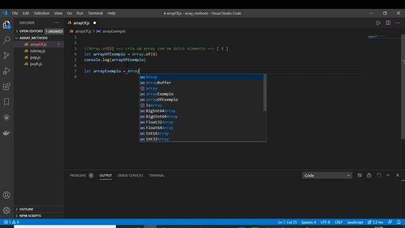405x228 pixels.
Task: Close the bottom panel
Action: pos(397,175)
